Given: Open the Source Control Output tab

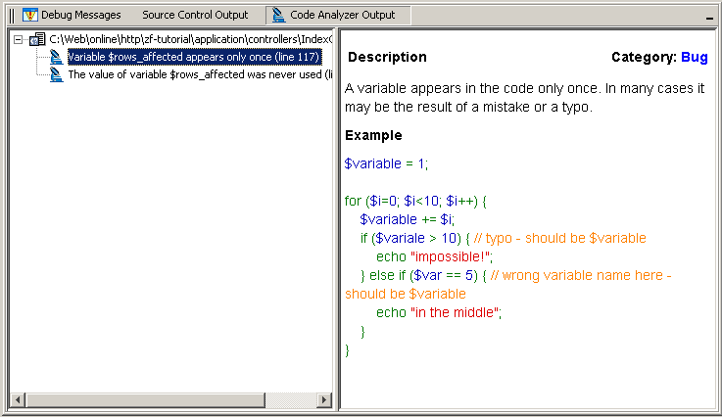Looking at the screenshot, I should click(x=194, y=16).
